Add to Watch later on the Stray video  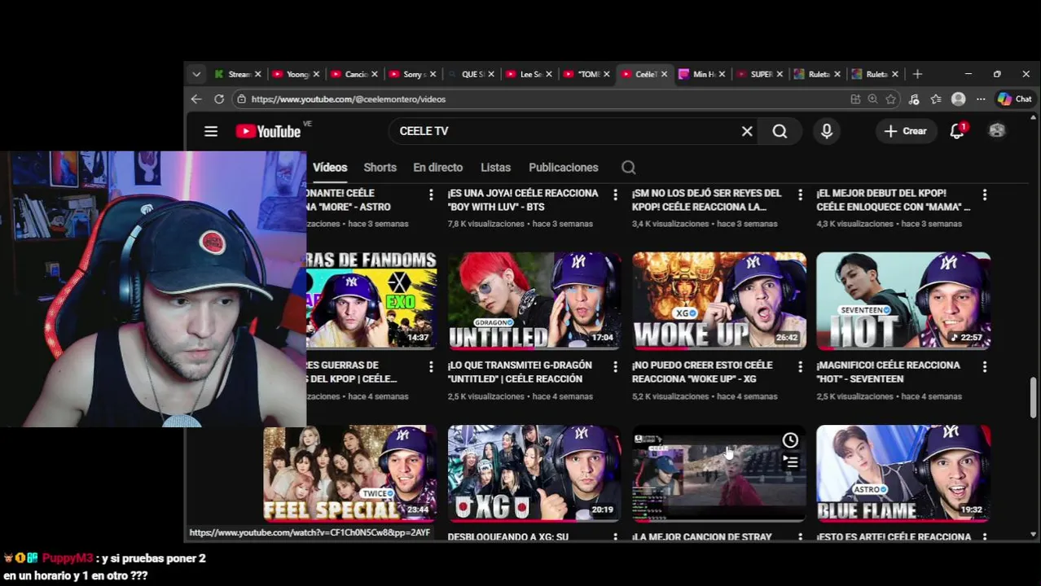790,440
